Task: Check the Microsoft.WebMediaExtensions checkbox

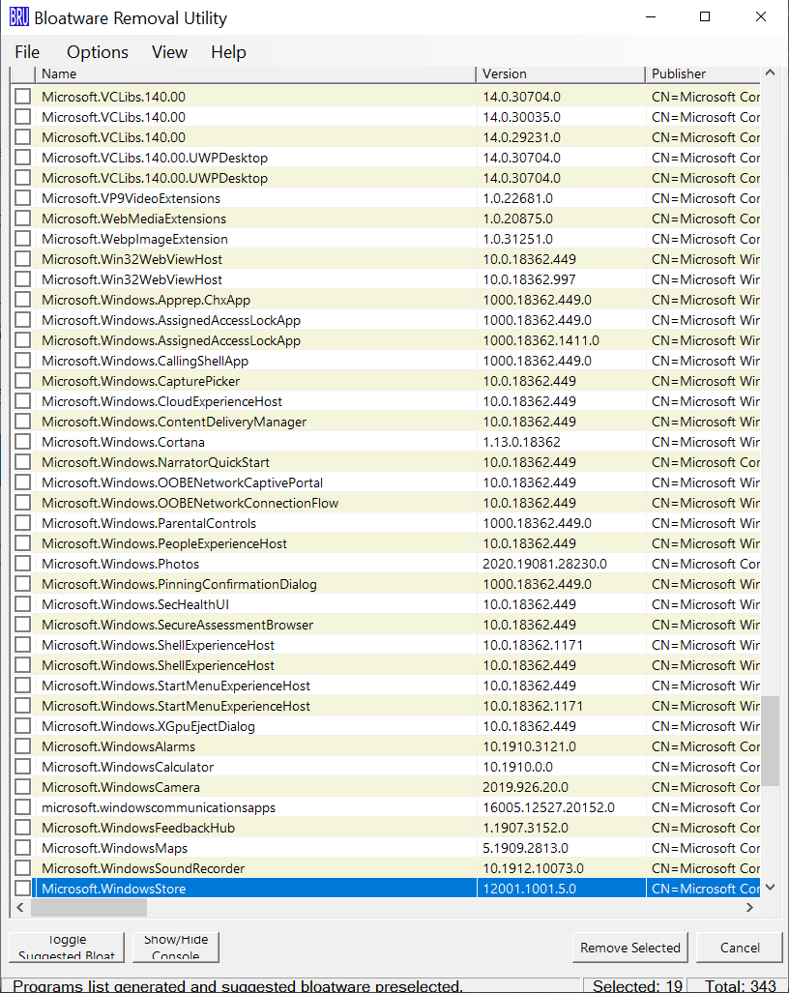Action: click(x=23, y=219)
